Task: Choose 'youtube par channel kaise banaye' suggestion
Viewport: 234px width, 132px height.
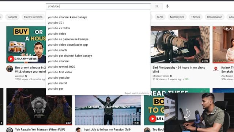Action: coord(98,56)
